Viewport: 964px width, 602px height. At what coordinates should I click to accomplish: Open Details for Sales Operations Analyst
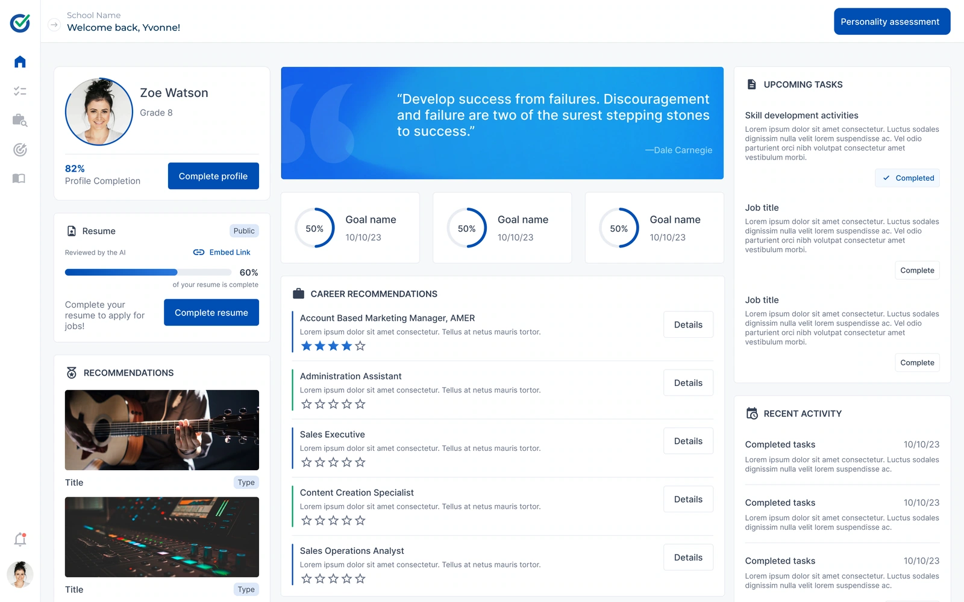tap(688, 557)
